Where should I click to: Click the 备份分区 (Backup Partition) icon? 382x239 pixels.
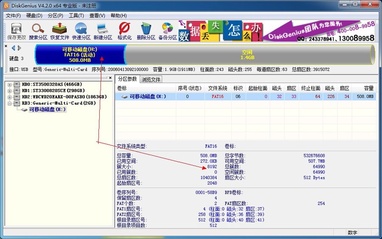pos(168,31)
